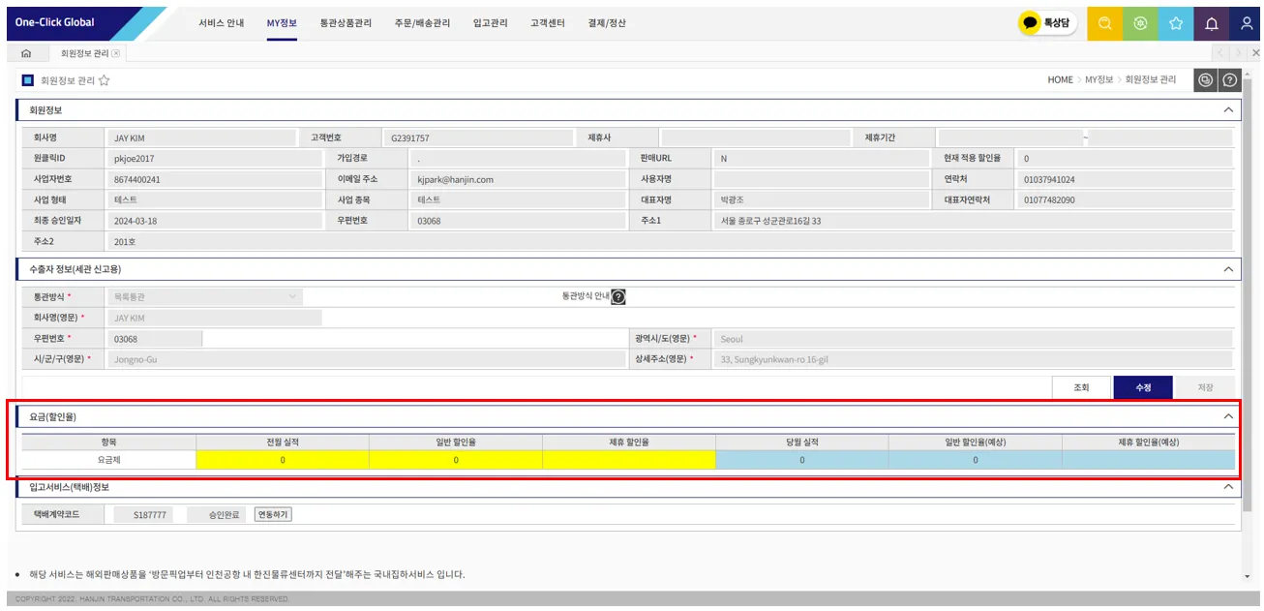The height and width of the screenshot is (611, 1264).
Task: Show previous tab with left arrow
Action: tap(1220, 53)
